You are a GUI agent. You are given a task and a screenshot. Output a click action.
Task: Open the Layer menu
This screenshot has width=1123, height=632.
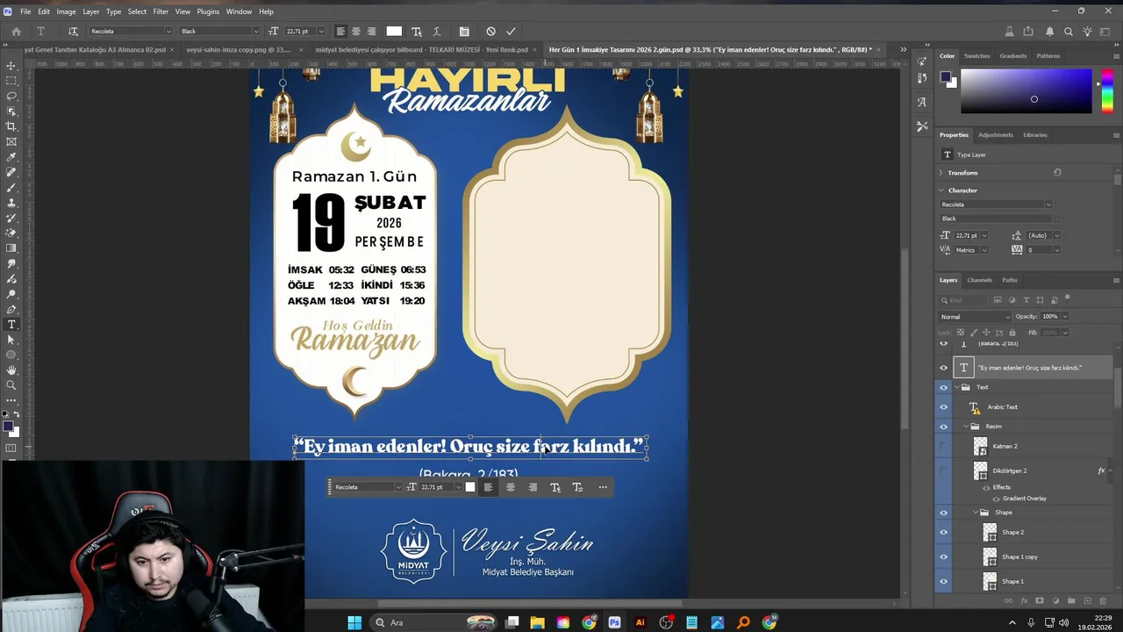pos(91,11)
